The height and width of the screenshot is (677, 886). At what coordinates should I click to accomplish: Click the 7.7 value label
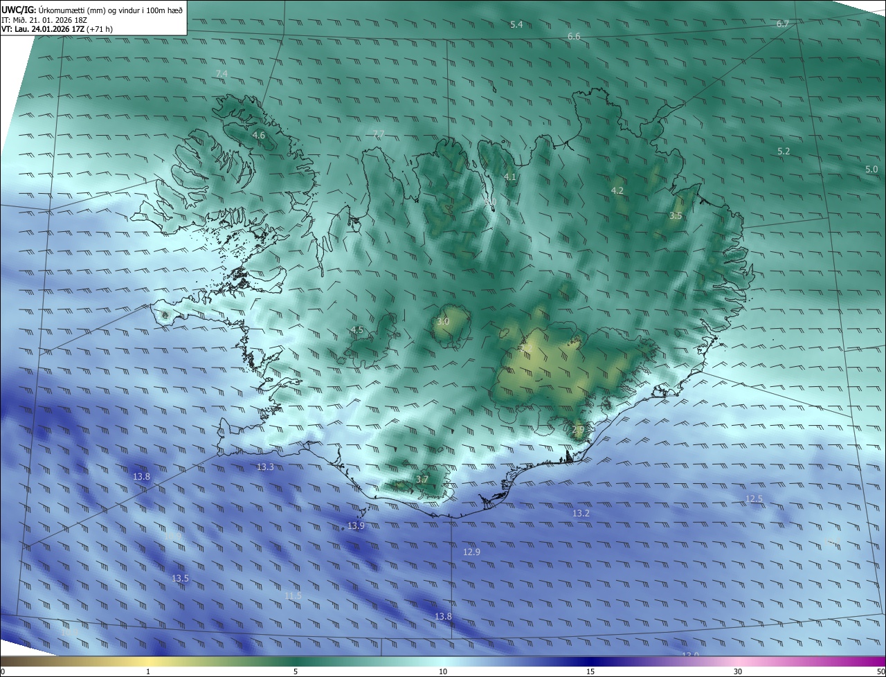[378, 134]
